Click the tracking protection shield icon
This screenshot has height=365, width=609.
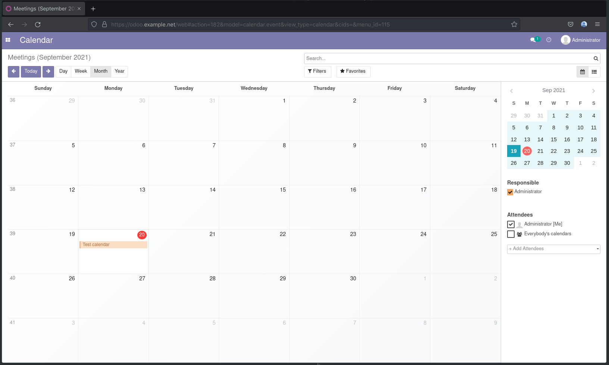pos(94,25)
